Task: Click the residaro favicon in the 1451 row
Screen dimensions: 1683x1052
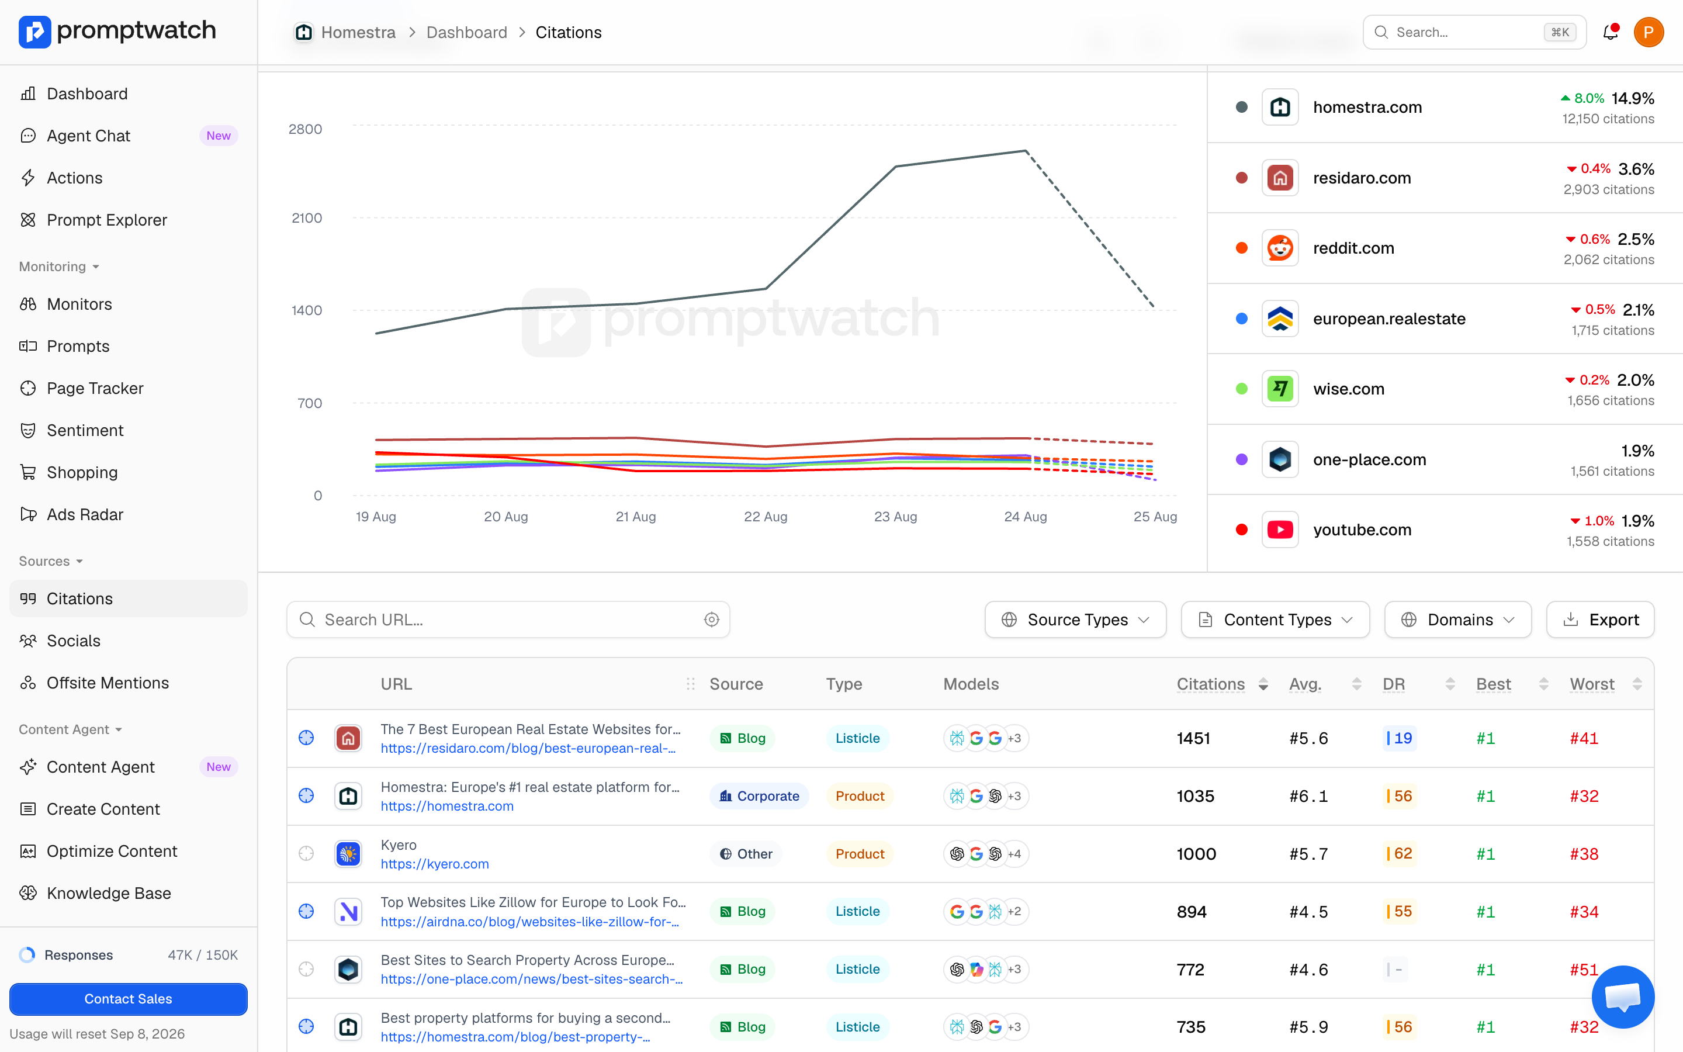Action: (348, 738)
